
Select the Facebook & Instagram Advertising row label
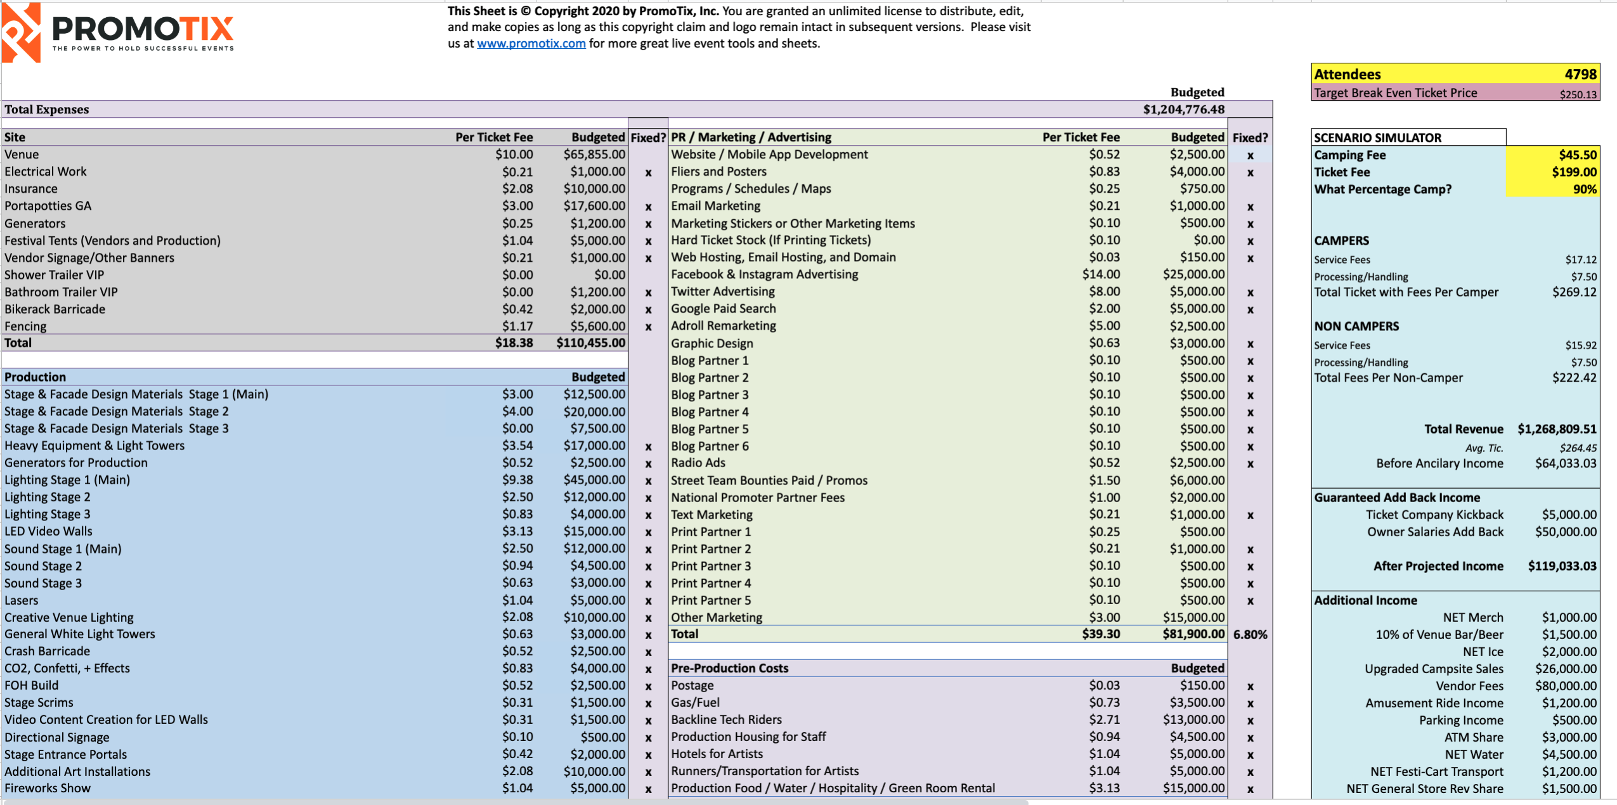(x=764, y=274)
